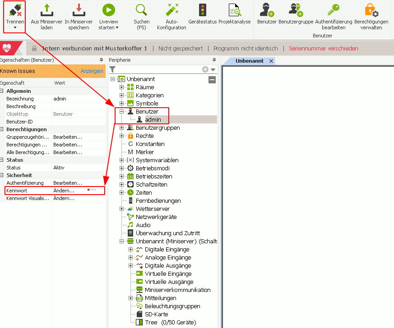
Task: Click Bearbeiten… for Alle Berechtigungen
Action: (x=68, y=152)
